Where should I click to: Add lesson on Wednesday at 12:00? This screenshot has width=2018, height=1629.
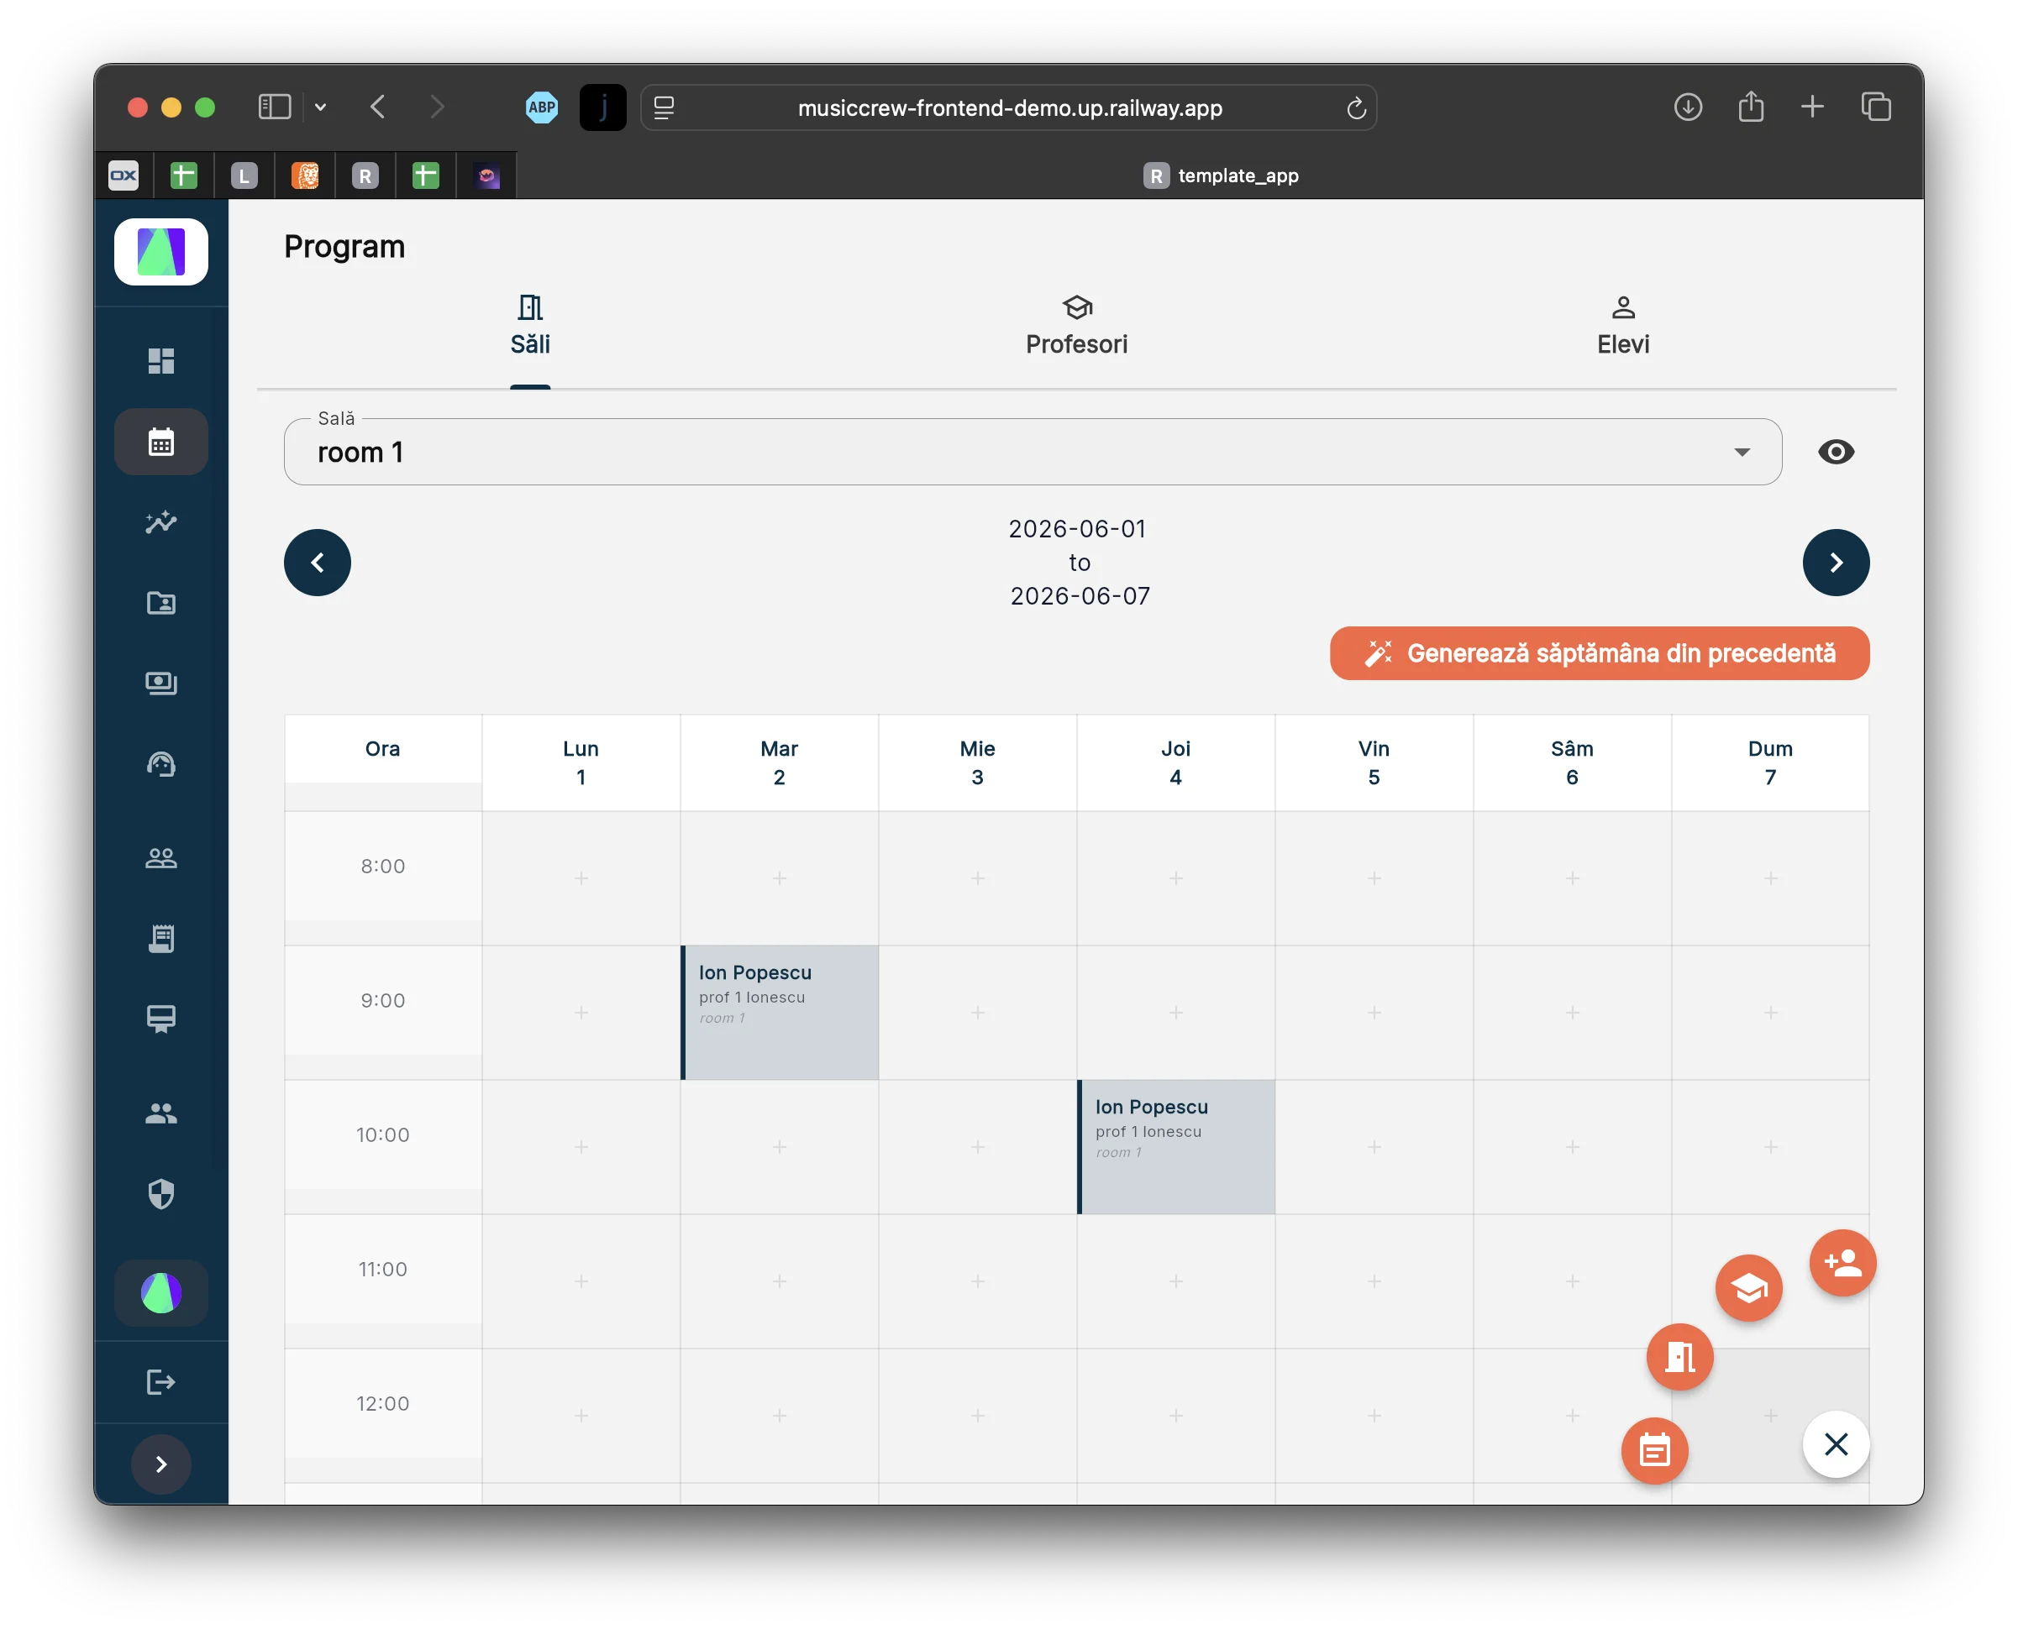tap(977, 1414)
